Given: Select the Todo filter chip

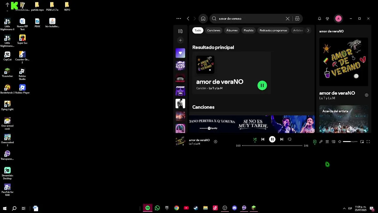Looking at the screenshot, I should (198, 30).
